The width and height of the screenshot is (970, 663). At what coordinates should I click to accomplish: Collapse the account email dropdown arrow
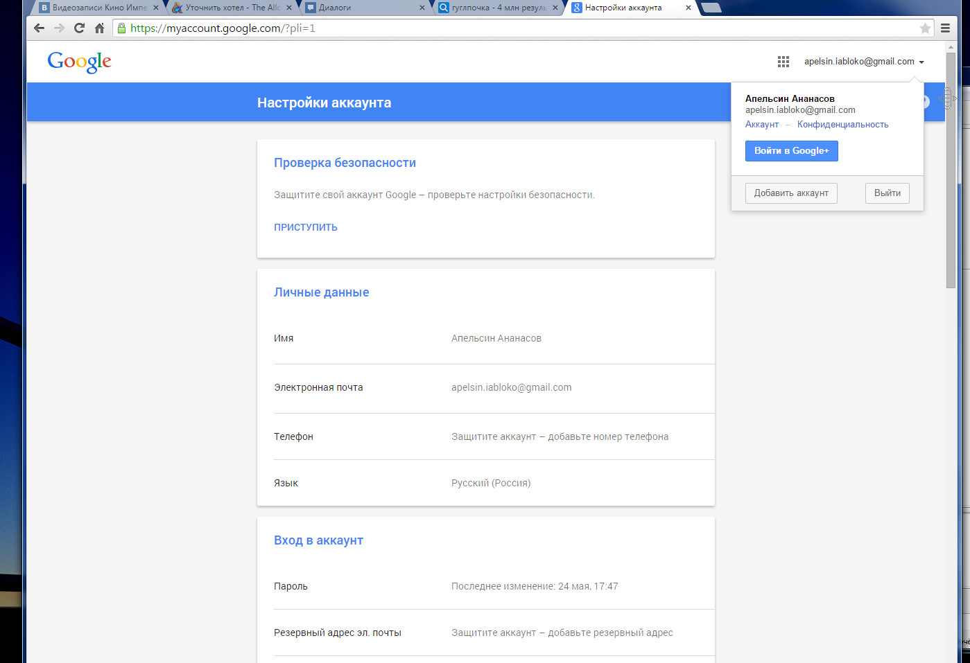tap(921, 62)
